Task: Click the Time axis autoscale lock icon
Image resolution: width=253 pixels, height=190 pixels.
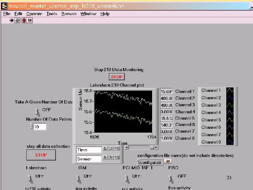Action: [105, 148]
